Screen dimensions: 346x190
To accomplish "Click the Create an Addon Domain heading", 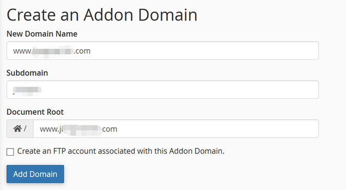I will (102, 15).
